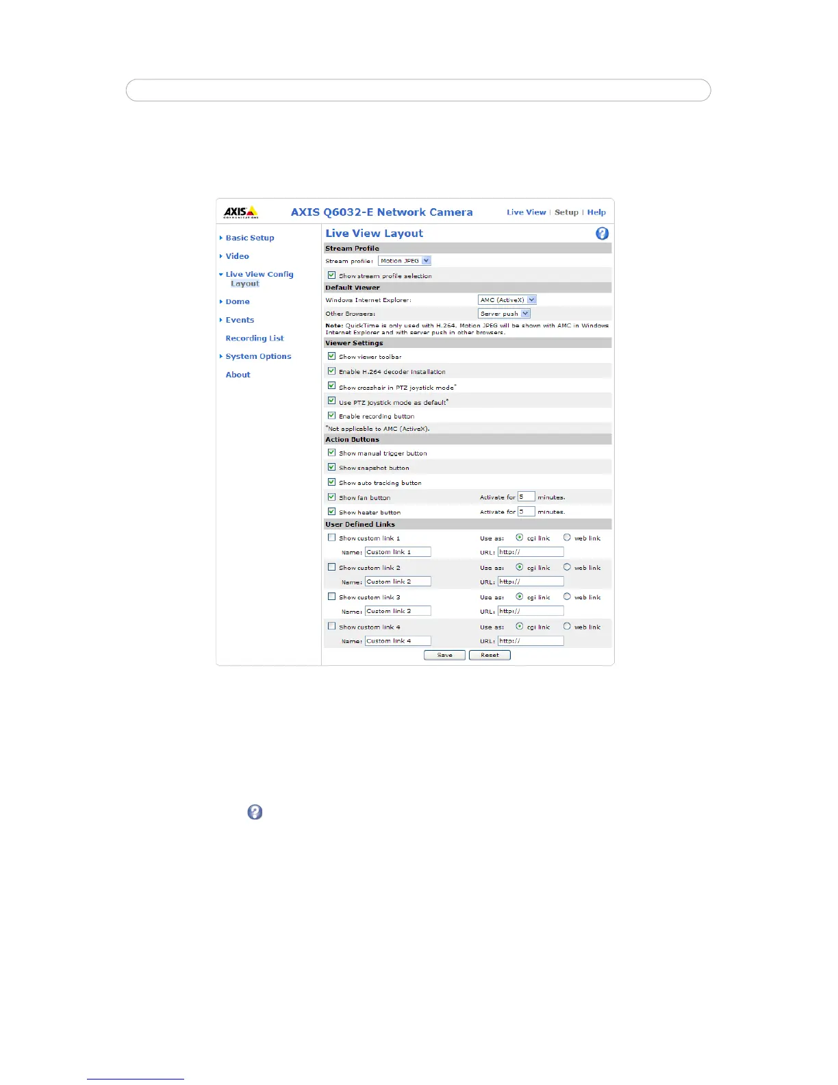Image resolution: width=838 pixels, height=1085 pixels.
Task: Expand the Events menu
Action: pos(239,320)
